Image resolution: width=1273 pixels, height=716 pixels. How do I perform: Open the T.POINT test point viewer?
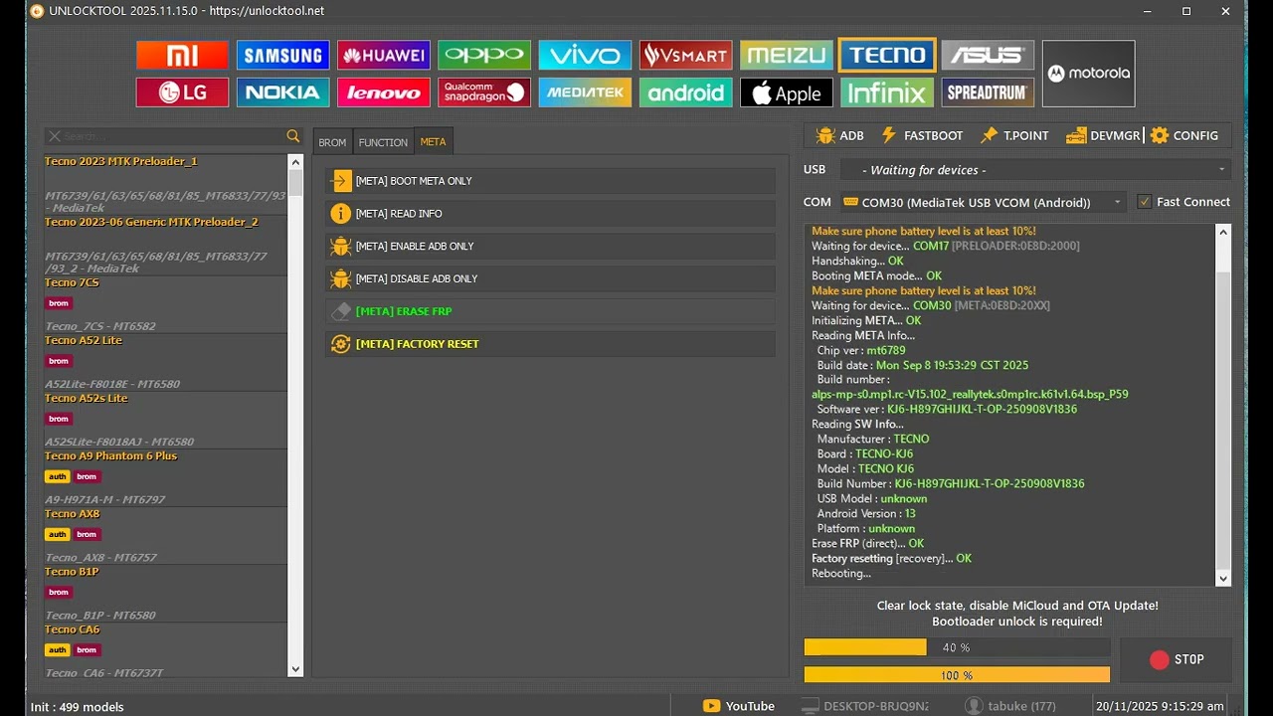(x=1014, y=136)
